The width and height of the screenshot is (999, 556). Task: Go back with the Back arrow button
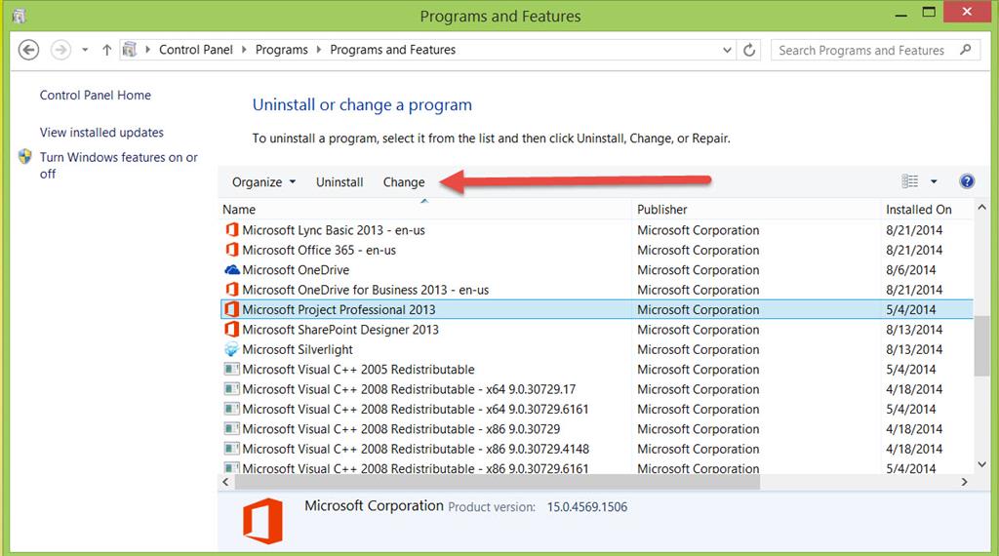(x=28, y=50)
